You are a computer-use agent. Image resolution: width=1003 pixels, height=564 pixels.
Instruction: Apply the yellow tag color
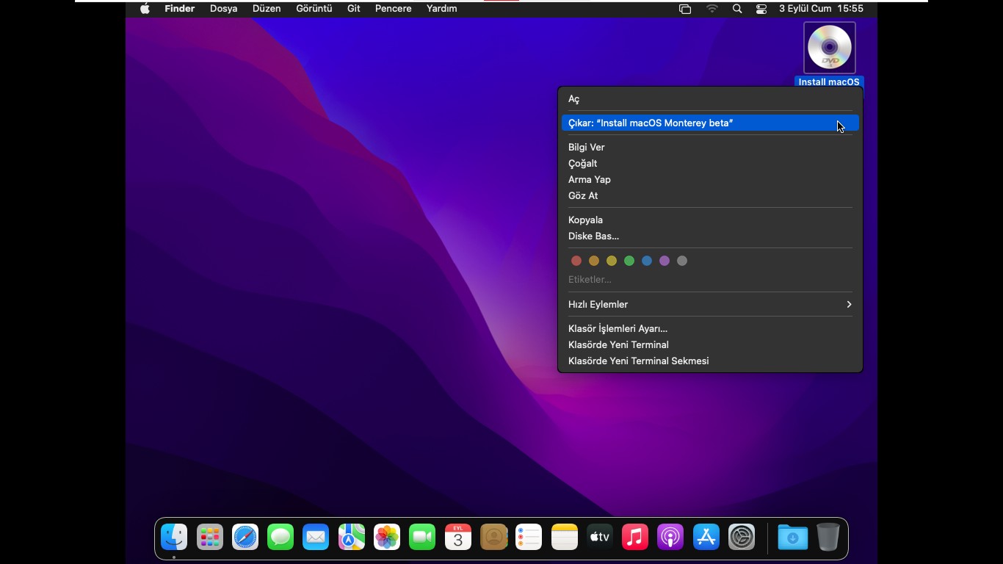[x=612, y=261]
